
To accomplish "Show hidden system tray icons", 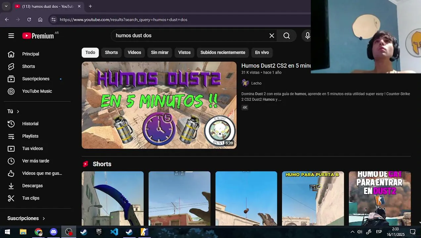I will click(x=352, y=232).
